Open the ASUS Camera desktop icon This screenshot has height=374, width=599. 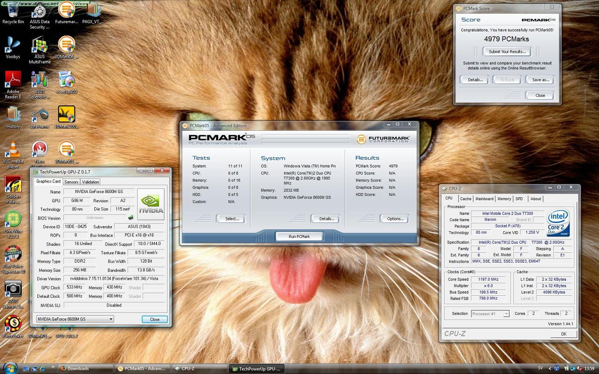click(x=13, y=295)
